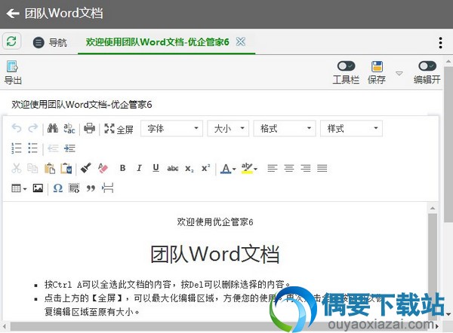The width and height of the screenshot is (453, 333).
Task: Open the 导航 navigation menu
Action: [50, 43]
